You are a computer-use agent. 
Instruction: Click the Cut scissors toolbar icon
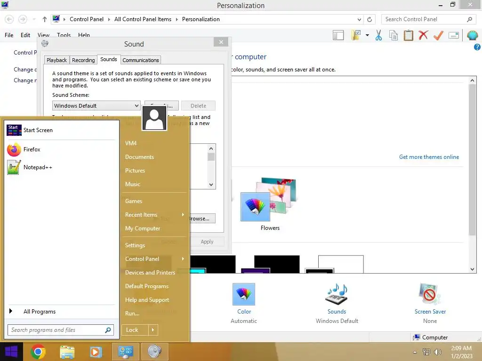[x=379, y=35]
